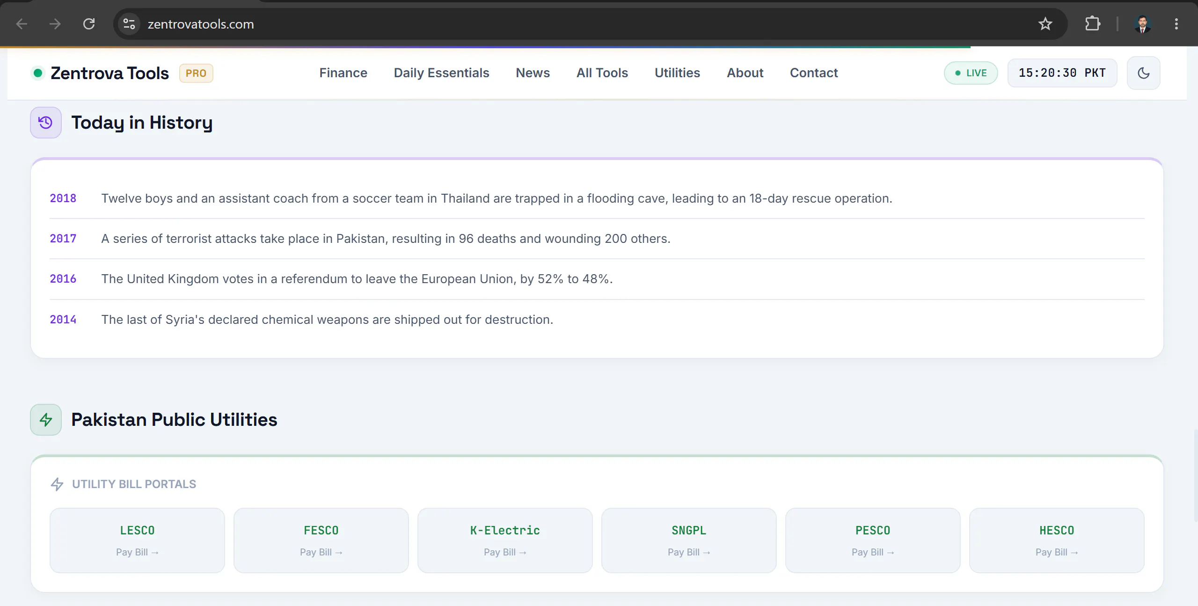The image size is (1198, 606).
Task: Go forward using the browser forward arrow
Action: click(x=55, y=24)
